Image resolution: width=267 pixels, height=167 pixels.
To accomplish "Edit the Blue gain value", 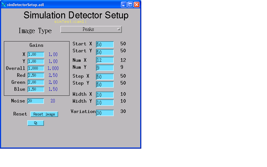I will click(36, 89).
